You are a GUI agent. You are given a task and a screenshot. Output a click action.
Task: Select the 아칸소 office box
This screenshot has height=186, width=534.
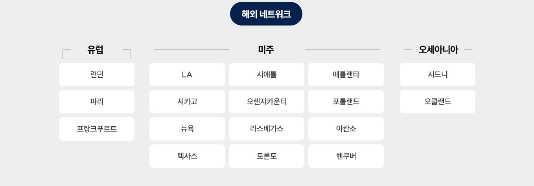pyautogui.click(x=346, y=129)
